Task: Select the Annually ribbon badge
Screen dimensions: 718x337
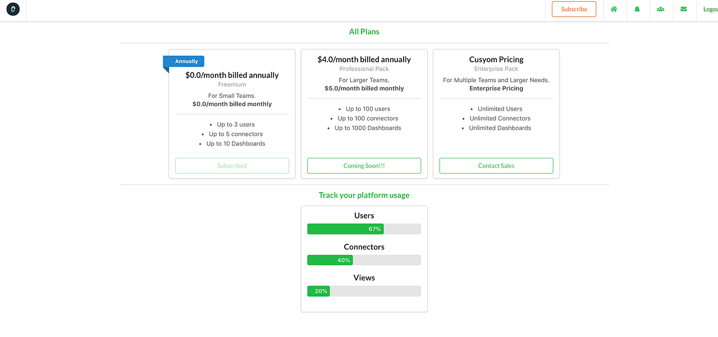Action: pos(186,61)
